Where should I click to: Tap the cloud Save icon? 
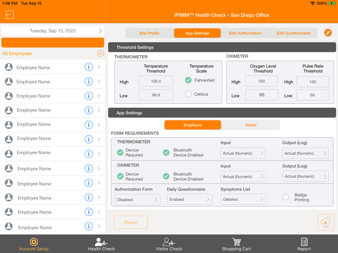point(326,222)
